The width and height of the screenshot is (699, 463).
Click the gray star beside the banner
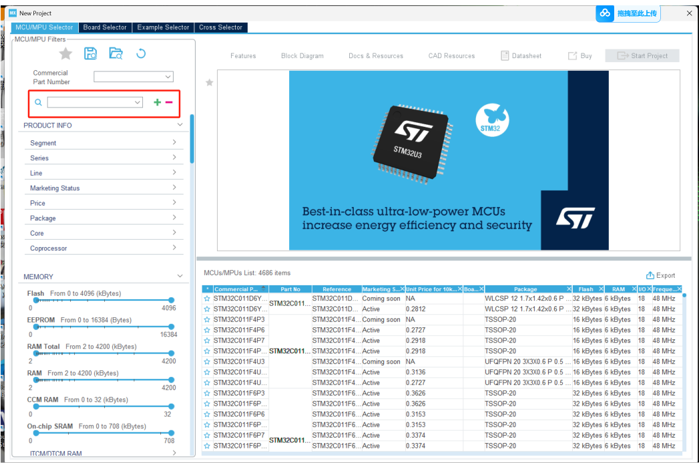210,83
